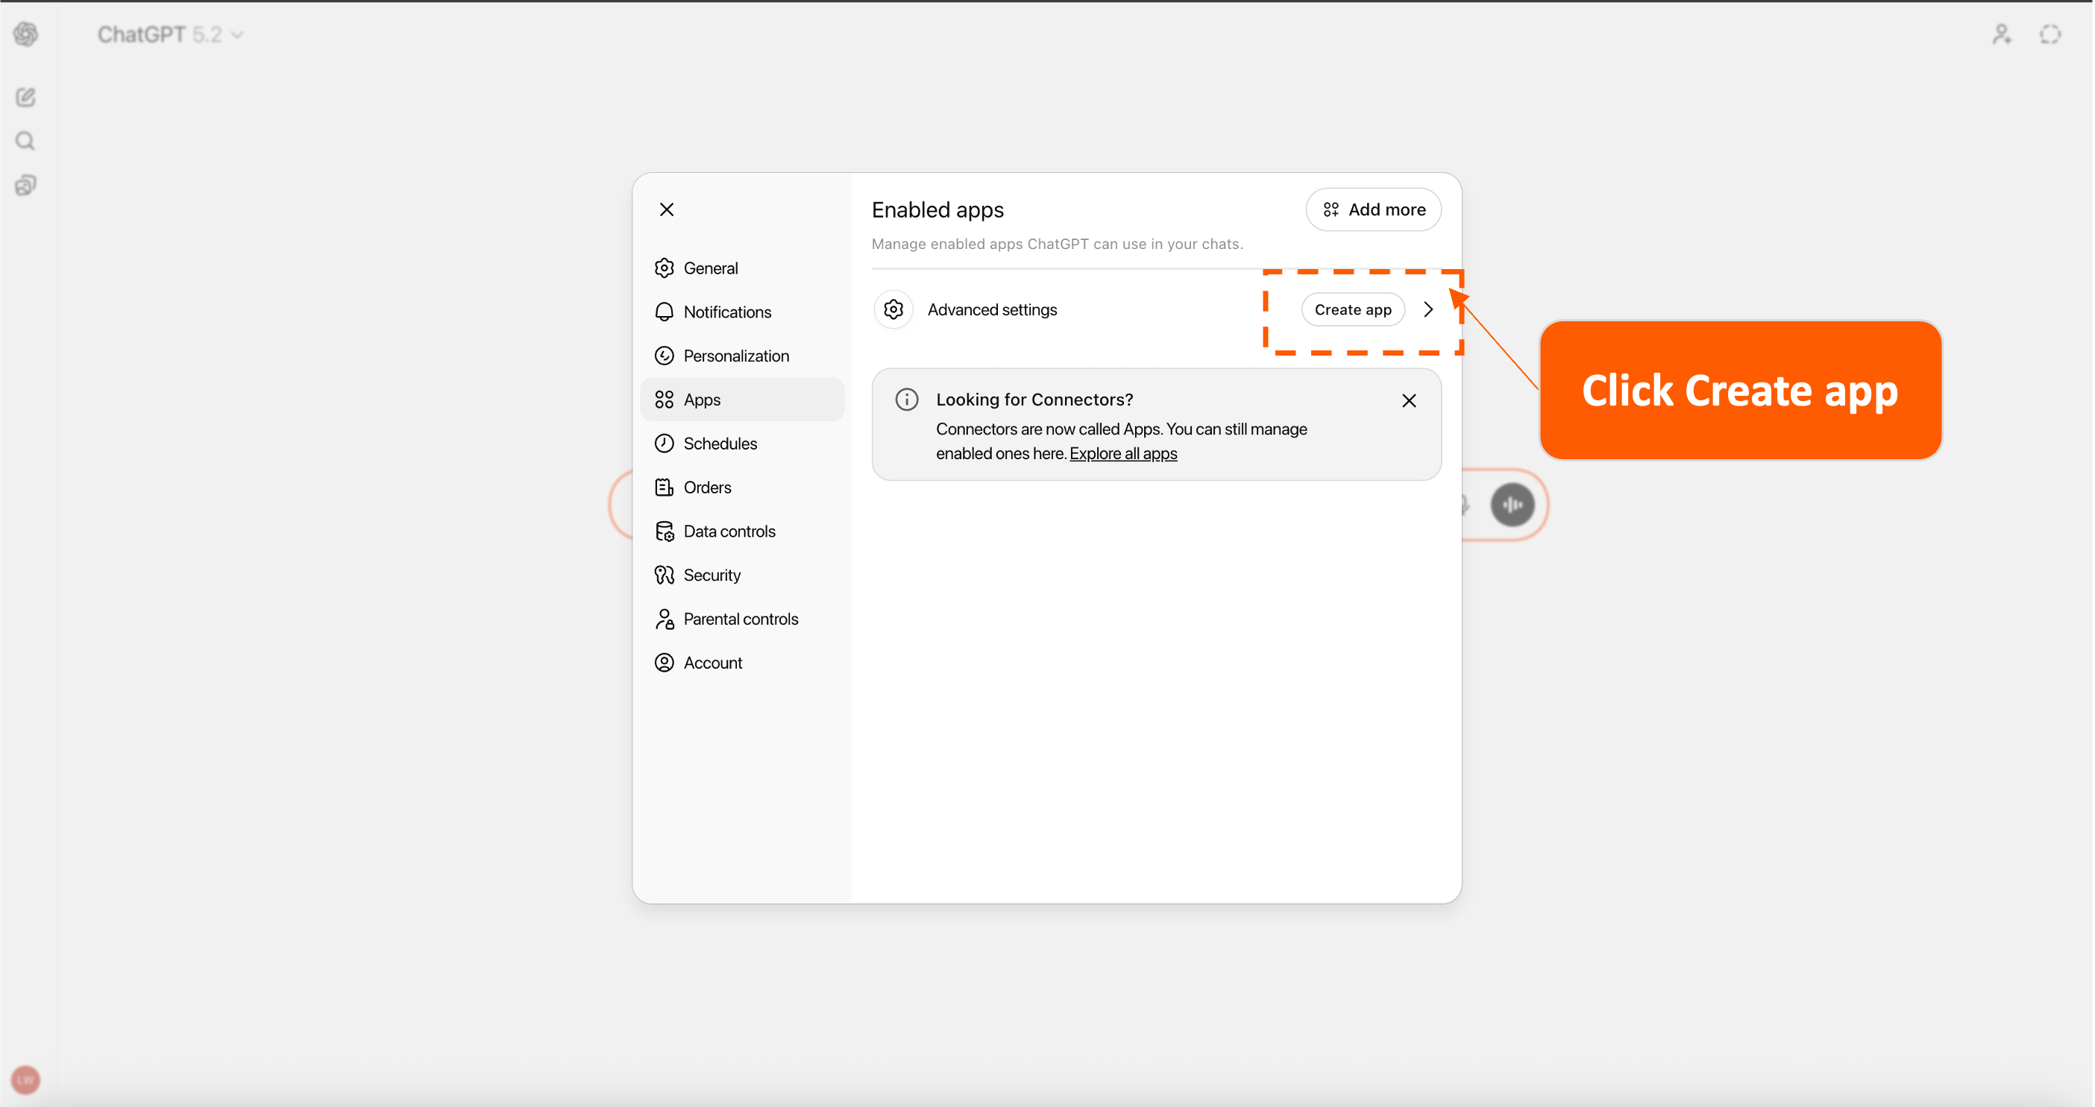Select the Apps section in settings

pyautogui.click(x=702, y=399)
